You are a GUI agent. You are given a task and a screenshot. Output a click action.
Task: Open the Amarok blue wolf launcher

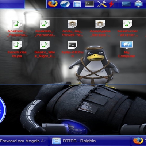(x=65, y=4)
